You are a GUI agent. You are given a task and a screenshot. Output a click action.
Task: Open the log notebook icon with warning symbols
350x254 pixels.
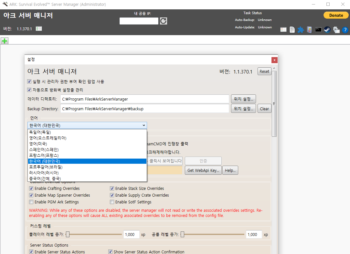(309, 30)
